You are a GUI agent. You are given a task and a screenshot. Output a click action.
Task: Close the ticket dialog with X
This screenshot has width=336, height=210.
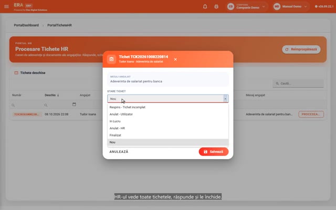(x=175, y=59)
